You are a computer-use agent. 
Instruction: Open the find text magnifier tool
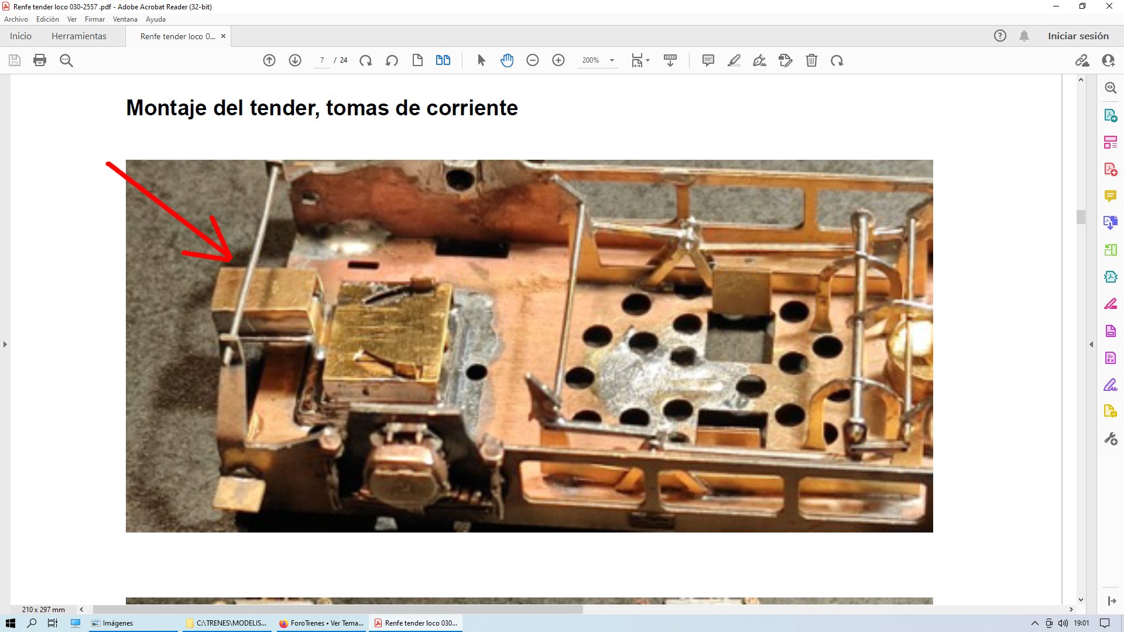[x=66, y=60]
